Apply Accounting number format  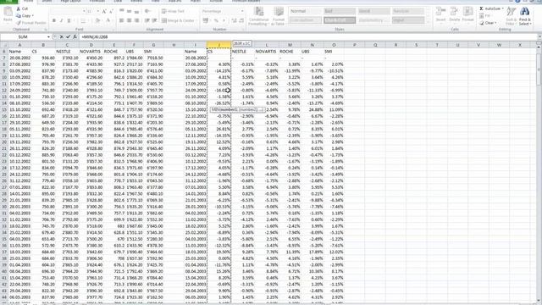pos(206,20)
